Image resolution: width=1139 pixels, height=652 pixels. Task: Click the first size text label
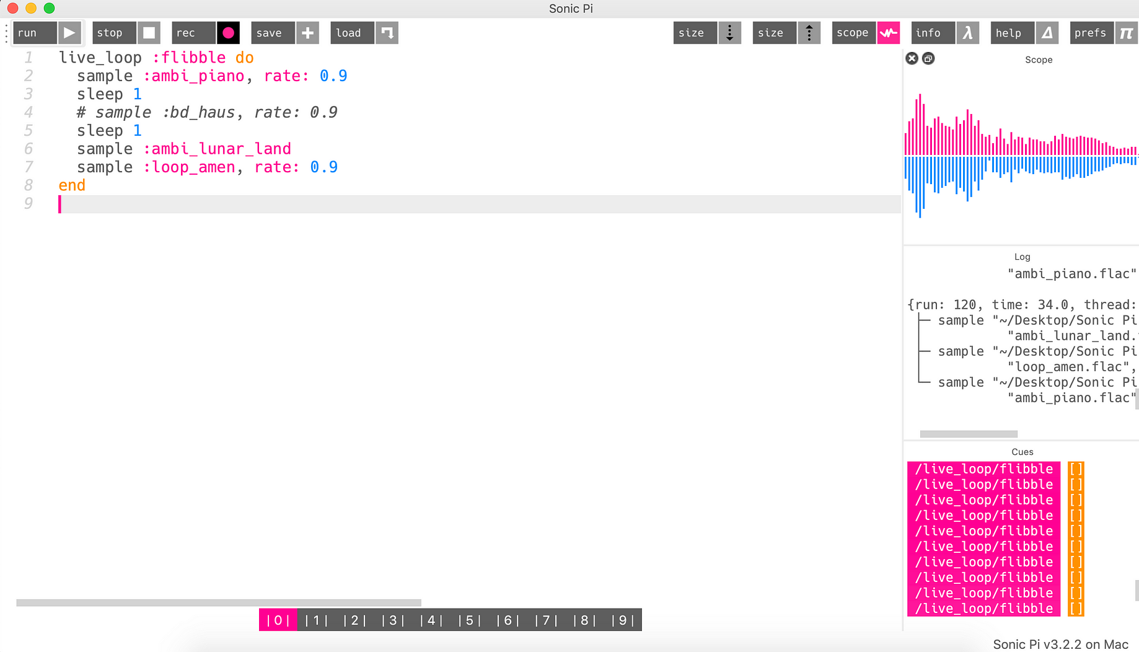(695, 33)
